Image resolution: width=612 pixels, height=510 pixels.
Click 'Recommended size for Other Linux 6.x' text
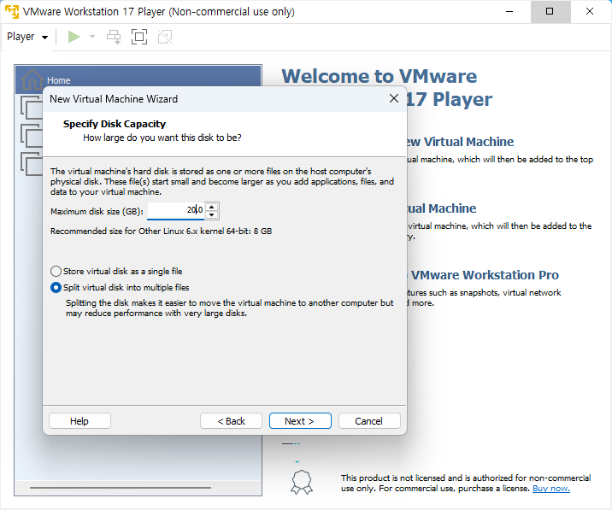(x=162, y=231)
